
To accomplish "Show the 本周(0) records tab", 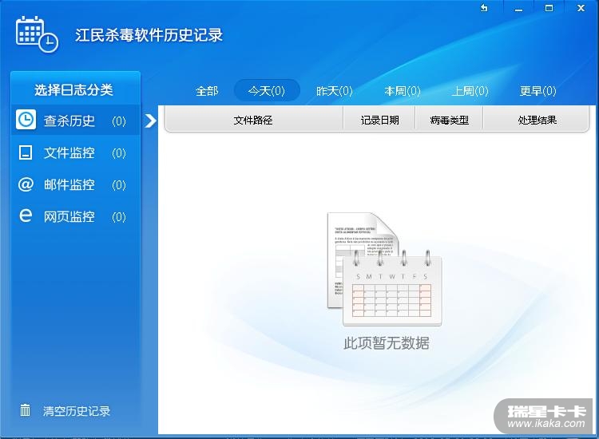I will [x=403, y=91].
